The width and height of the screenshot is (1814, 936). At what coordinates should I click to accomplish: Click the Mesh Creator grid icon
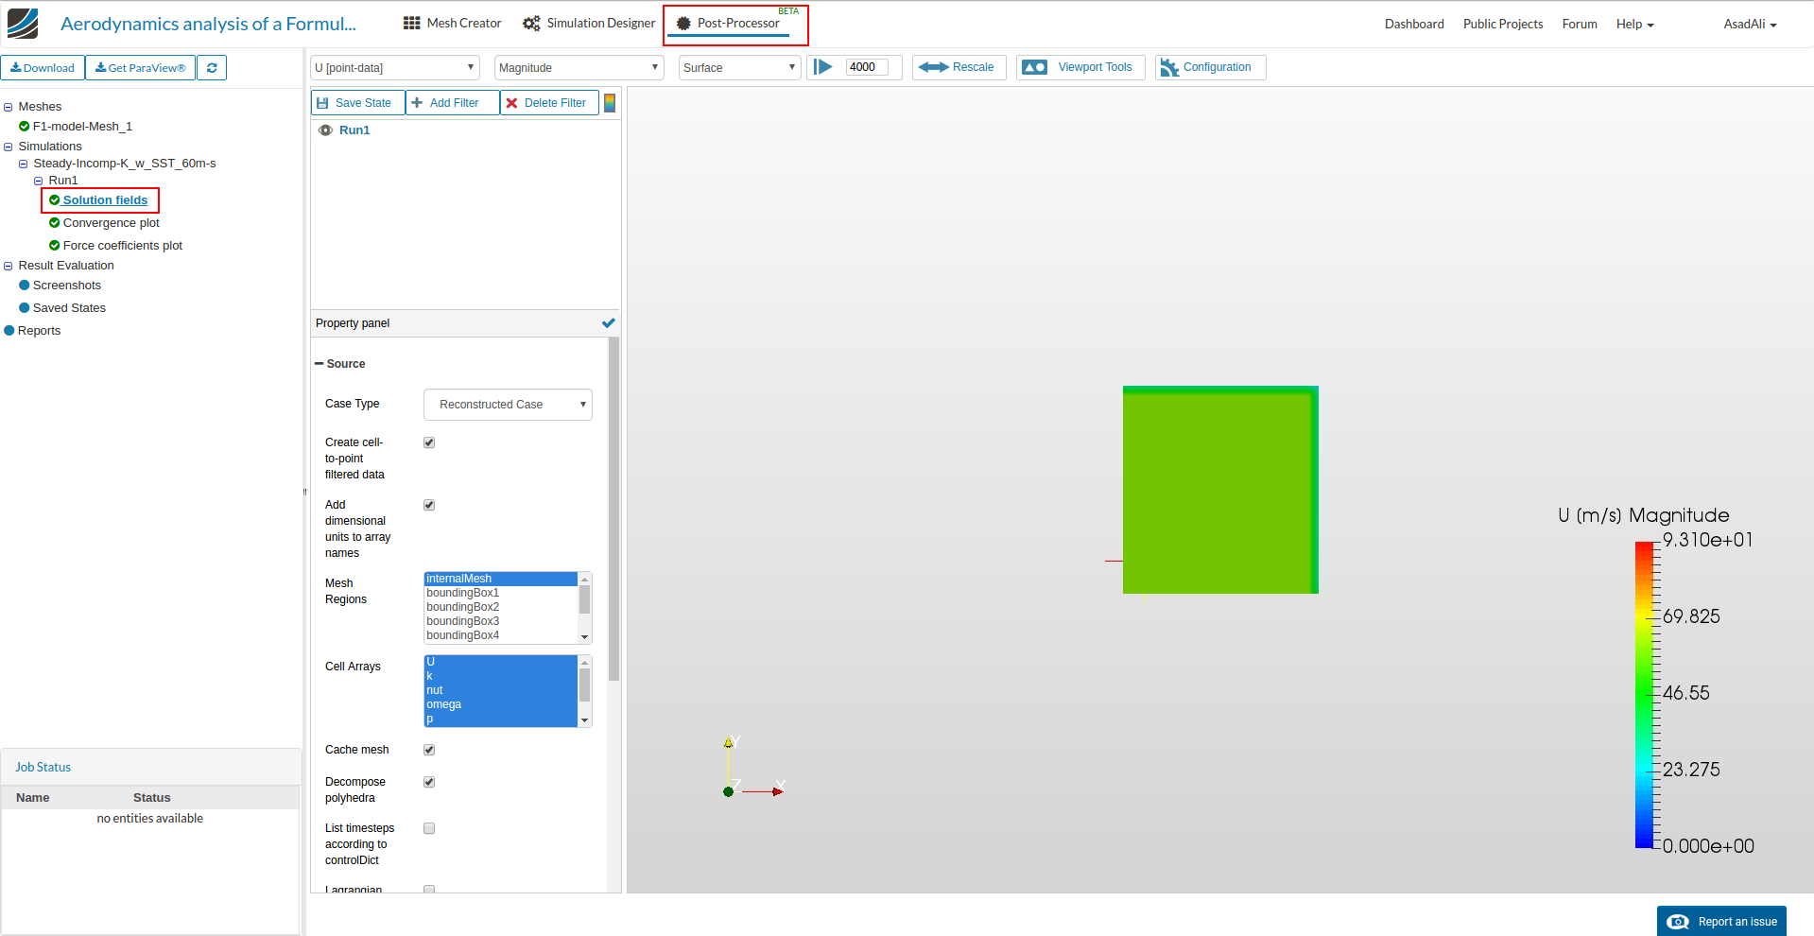[x=411, y=23]
